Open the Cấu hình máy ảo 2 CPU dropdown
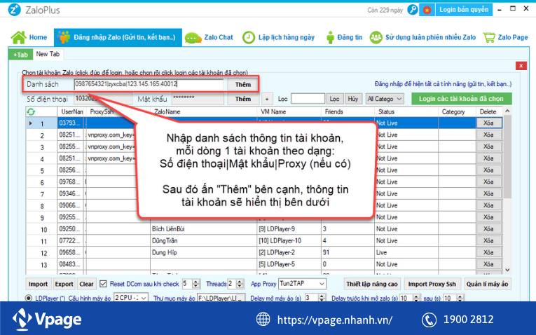Image resolution: width=536 pixels, height=335 pixels. click(x=130, y=298)
